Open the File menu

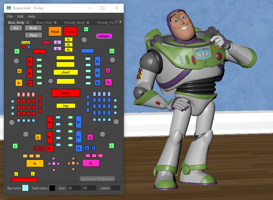pyautogui.click(x=10, y=16)
